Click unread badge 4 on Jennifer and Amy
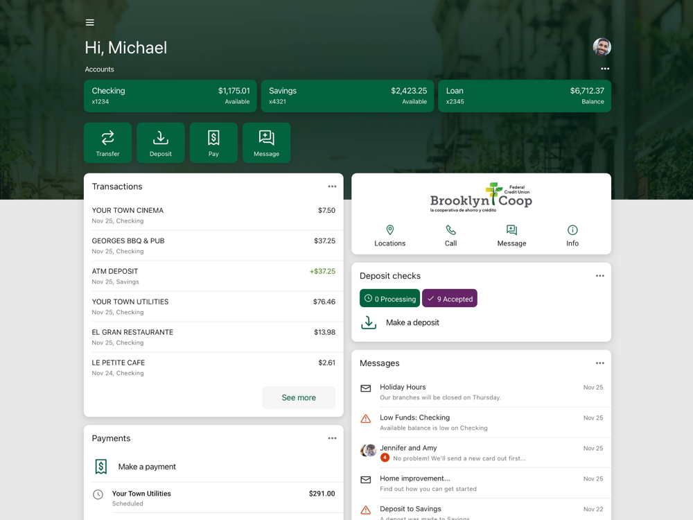 (385, 458)
